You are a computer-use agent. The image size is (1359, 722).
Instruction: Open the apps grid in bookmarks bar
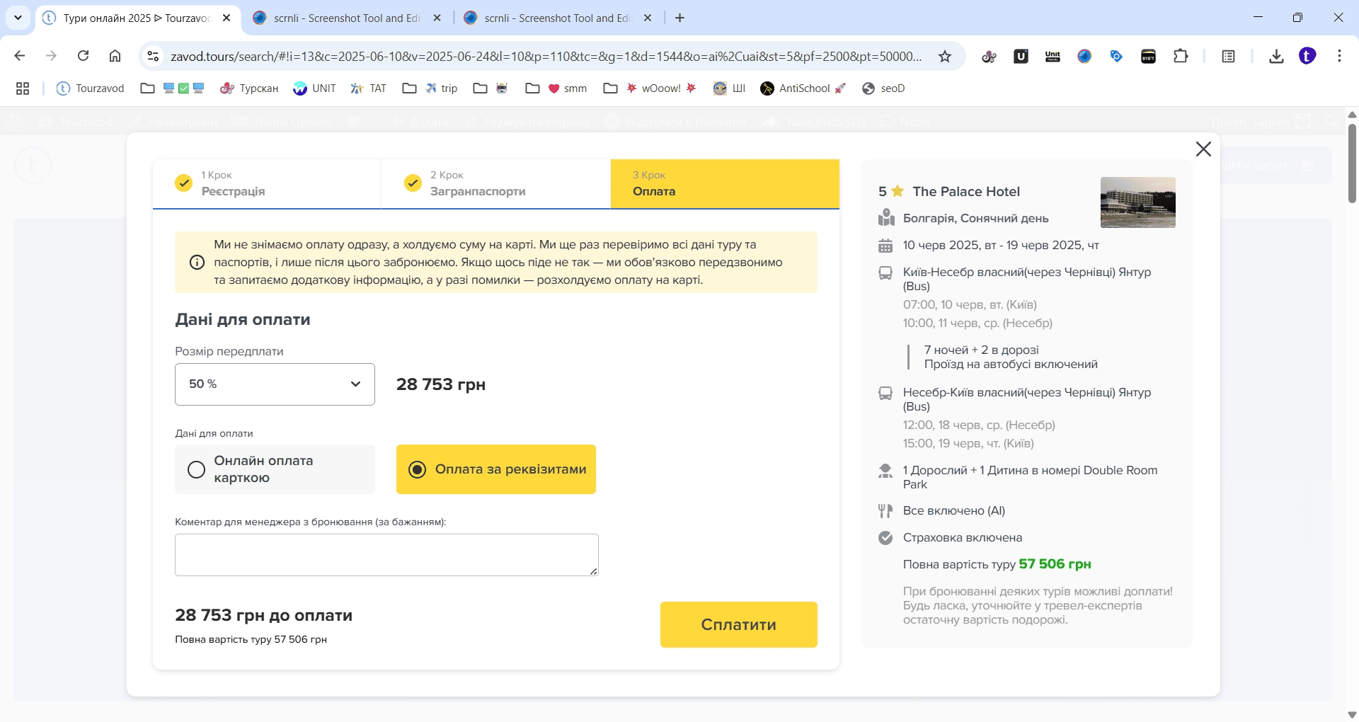click(x=23, y=88)
